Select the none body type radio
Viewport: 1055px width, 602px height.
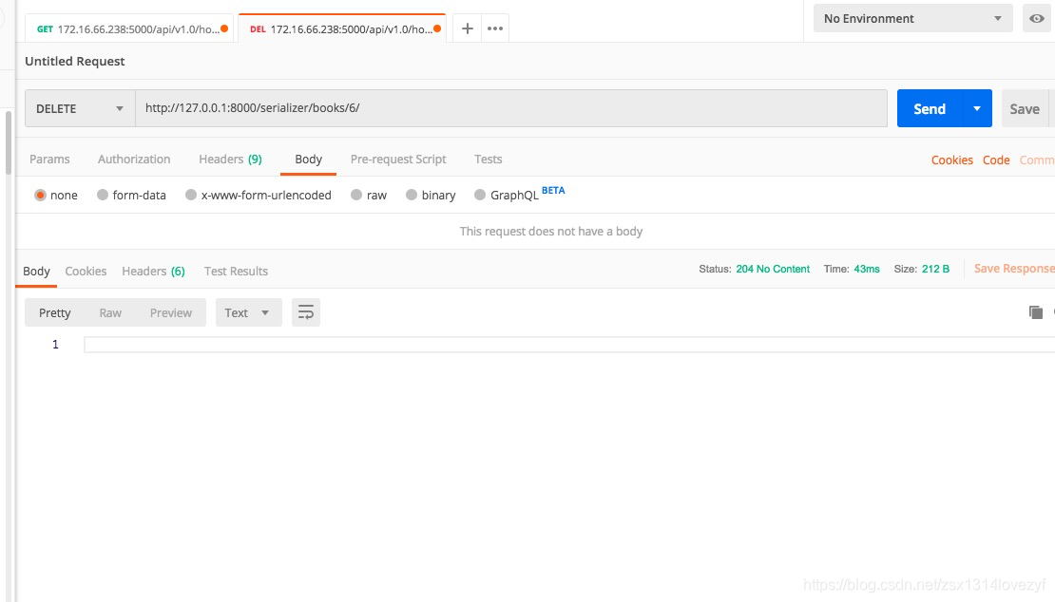click(40, 195)
